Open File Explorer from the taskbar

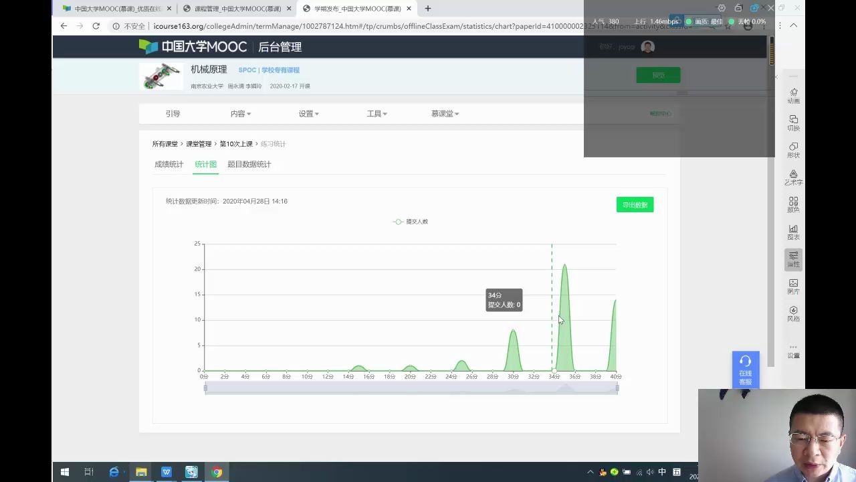141,472
